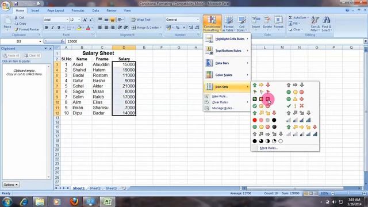Increase font size with Grow Font icon
Viewport: 368px width, 207px height.
tap(85, 20)
